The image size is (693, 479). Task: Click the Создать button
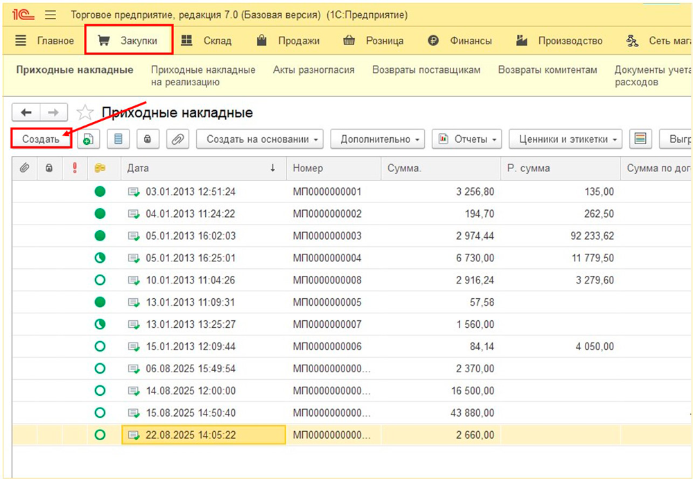coord(41,139)
